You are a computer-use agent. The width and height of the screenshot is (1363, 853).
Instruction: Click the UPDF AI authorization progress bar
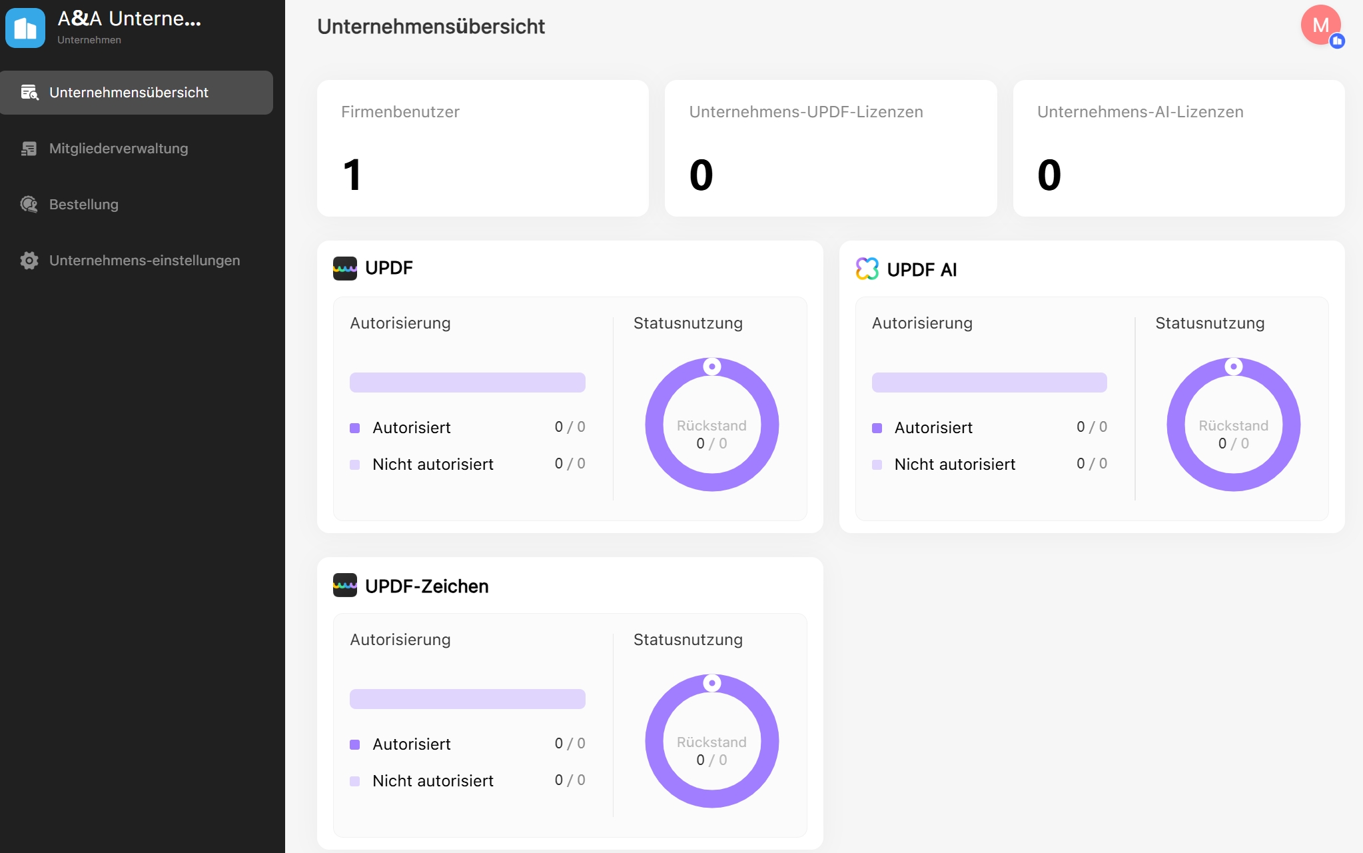coord(989,383)
